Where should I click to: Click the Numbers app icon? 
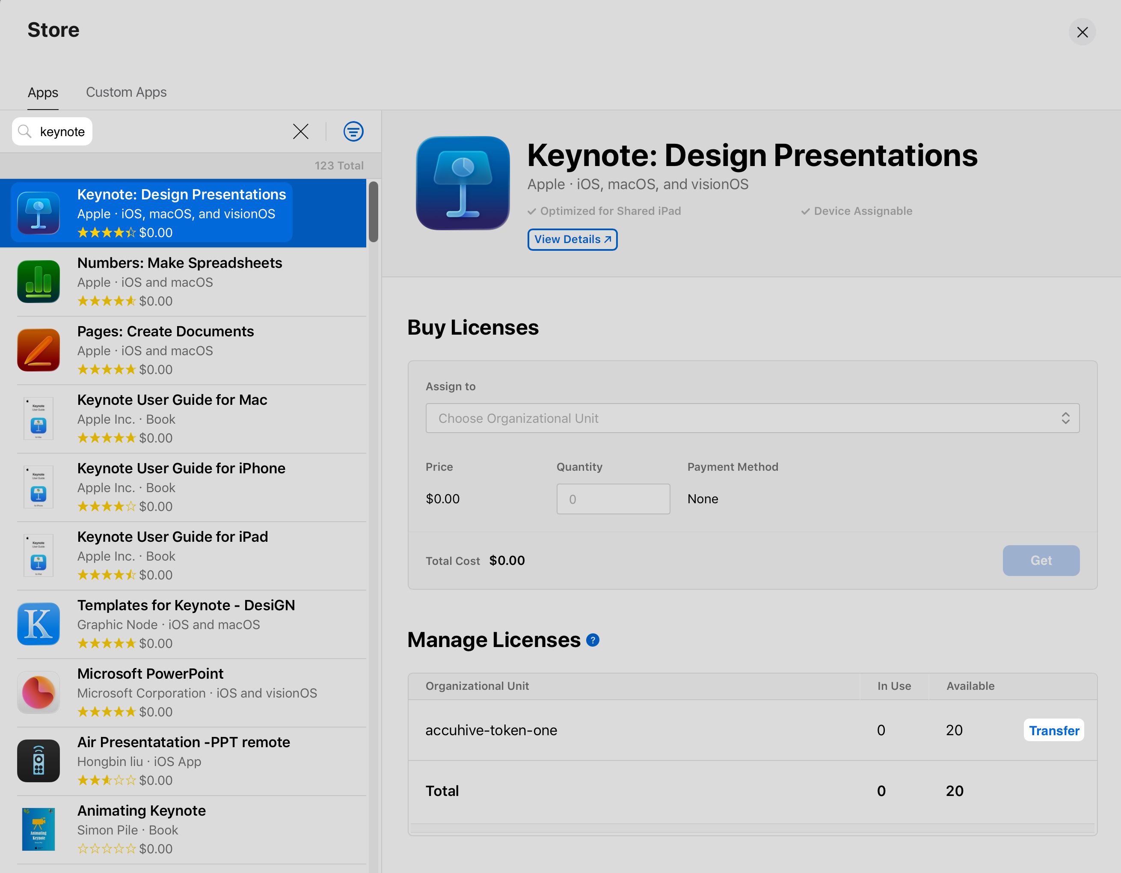tap(39, 281)
